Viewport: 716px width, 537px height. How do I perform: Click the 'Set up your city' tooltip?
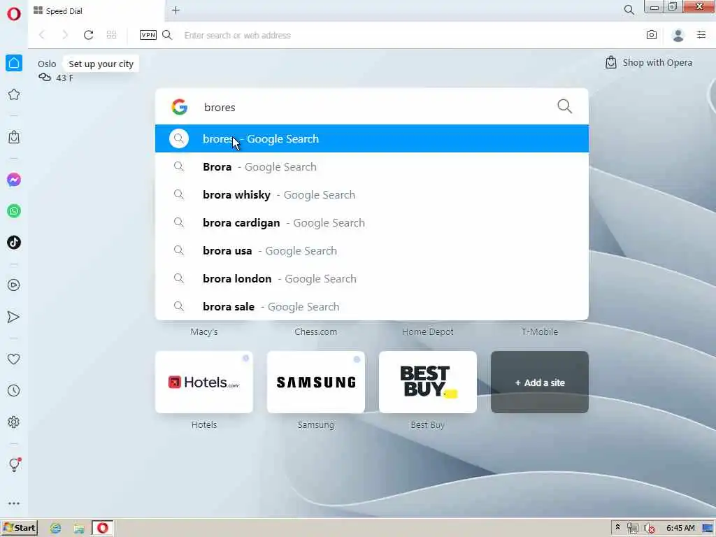pyautogui.click(x=101, y=64)
